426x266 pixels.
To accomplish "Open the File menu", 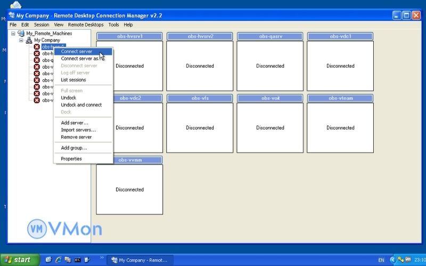I will (13, 24).
